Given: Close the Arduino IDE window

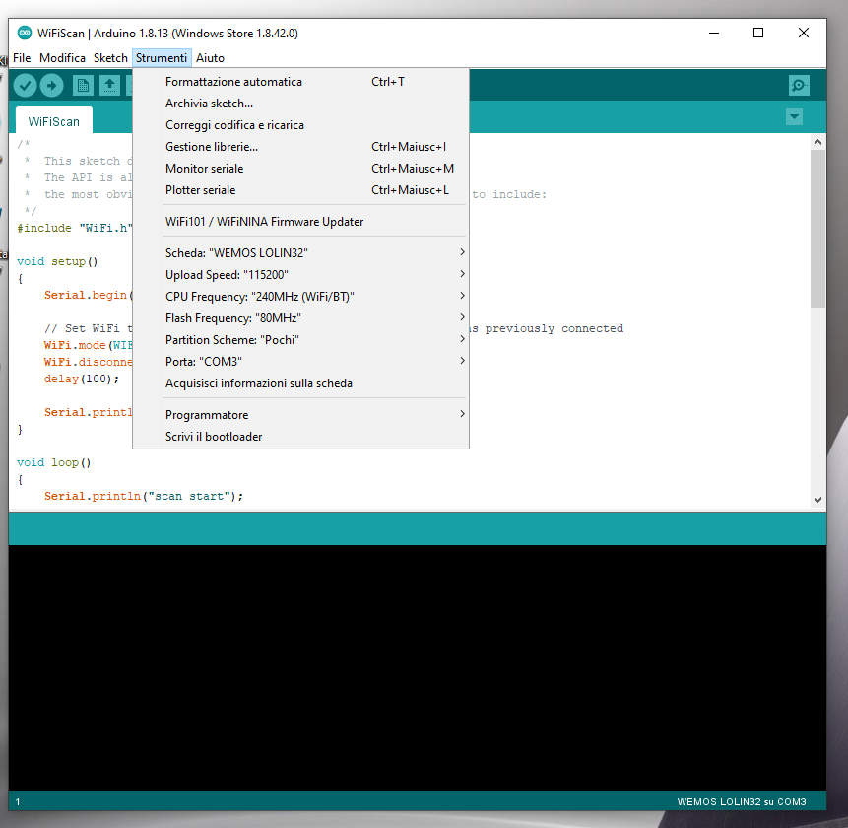Looking at the screenshot, I should [804, 33].
